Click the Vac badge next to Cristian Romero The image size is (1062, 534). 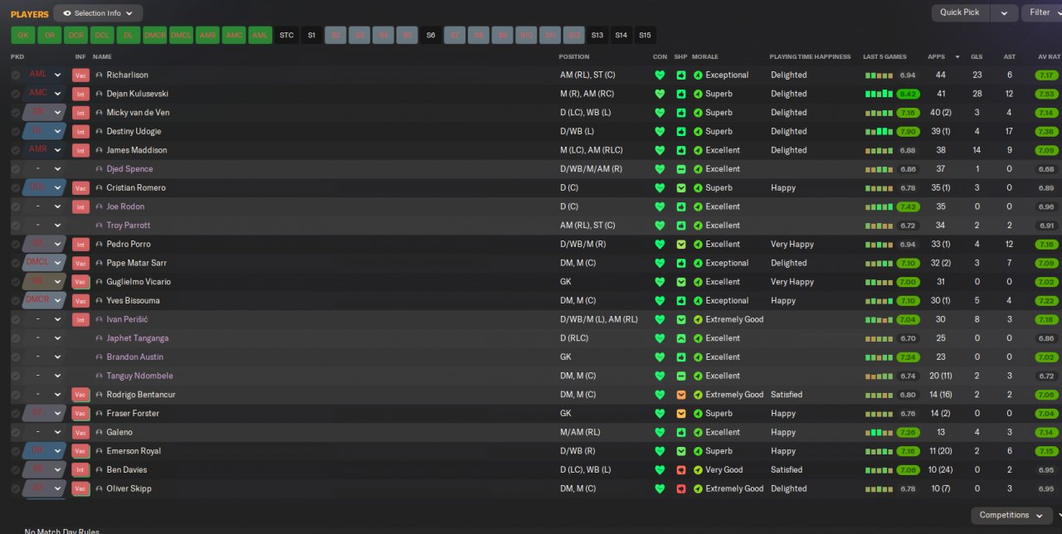pos(80,188)
